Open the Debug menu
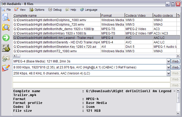This screenshot has width=182, height=117. [55, 10]
